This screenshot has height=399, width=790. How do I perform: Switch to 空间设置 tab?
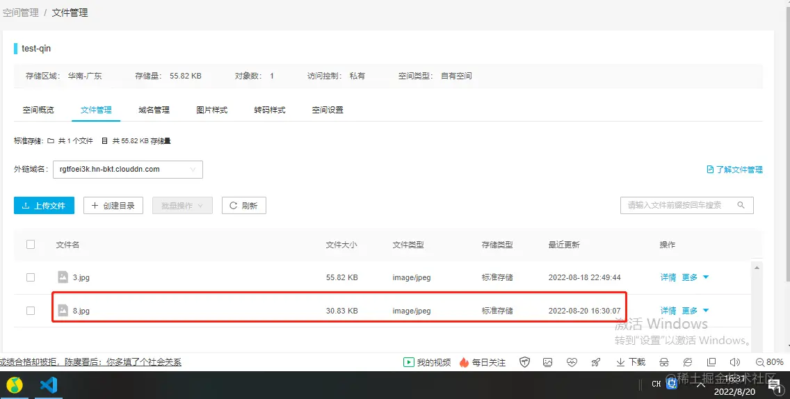click(328, 110)
